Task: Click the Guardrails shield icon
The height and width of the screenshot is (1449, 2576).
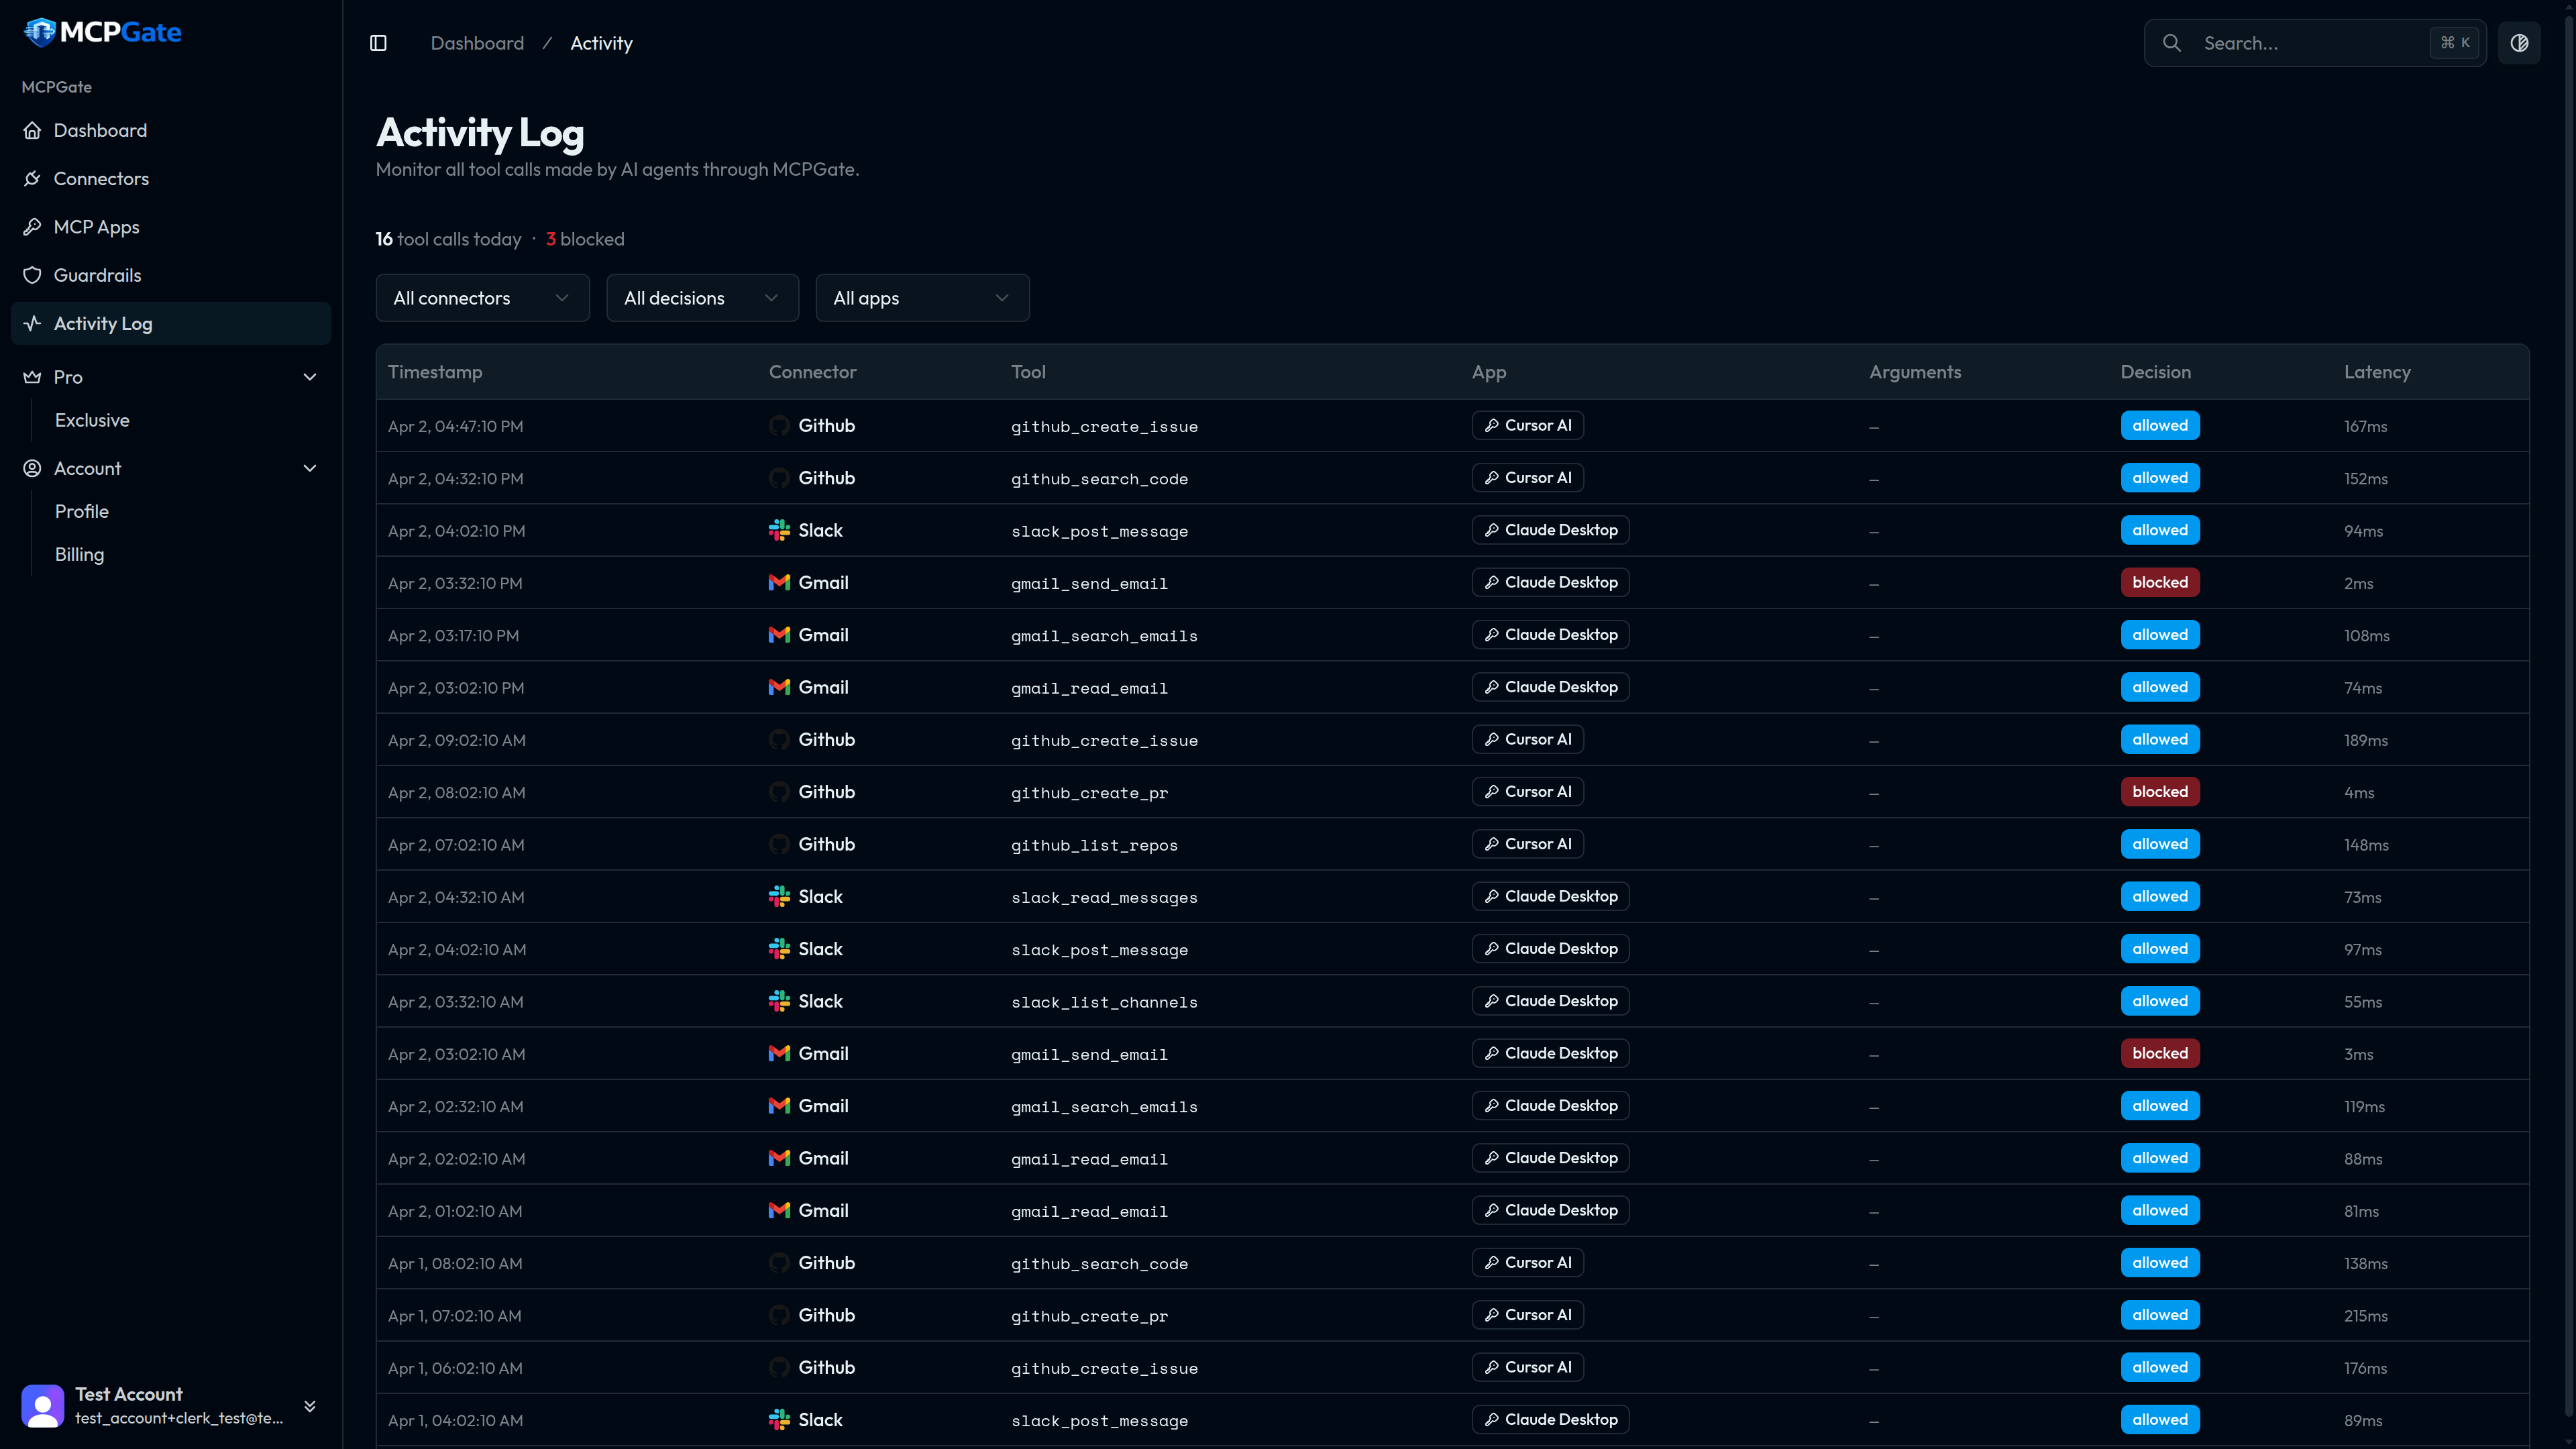Action: (x=31, y=275)
